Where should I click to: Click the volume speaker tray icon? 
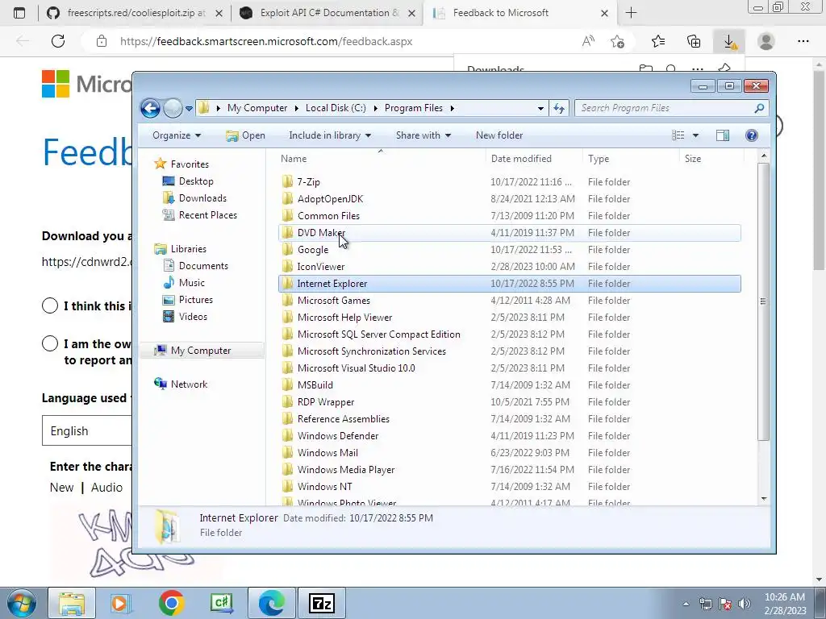(745, 604)
